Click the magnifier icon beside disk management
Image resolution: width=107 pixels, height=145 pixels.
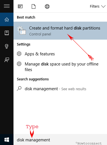click(19, 89)
